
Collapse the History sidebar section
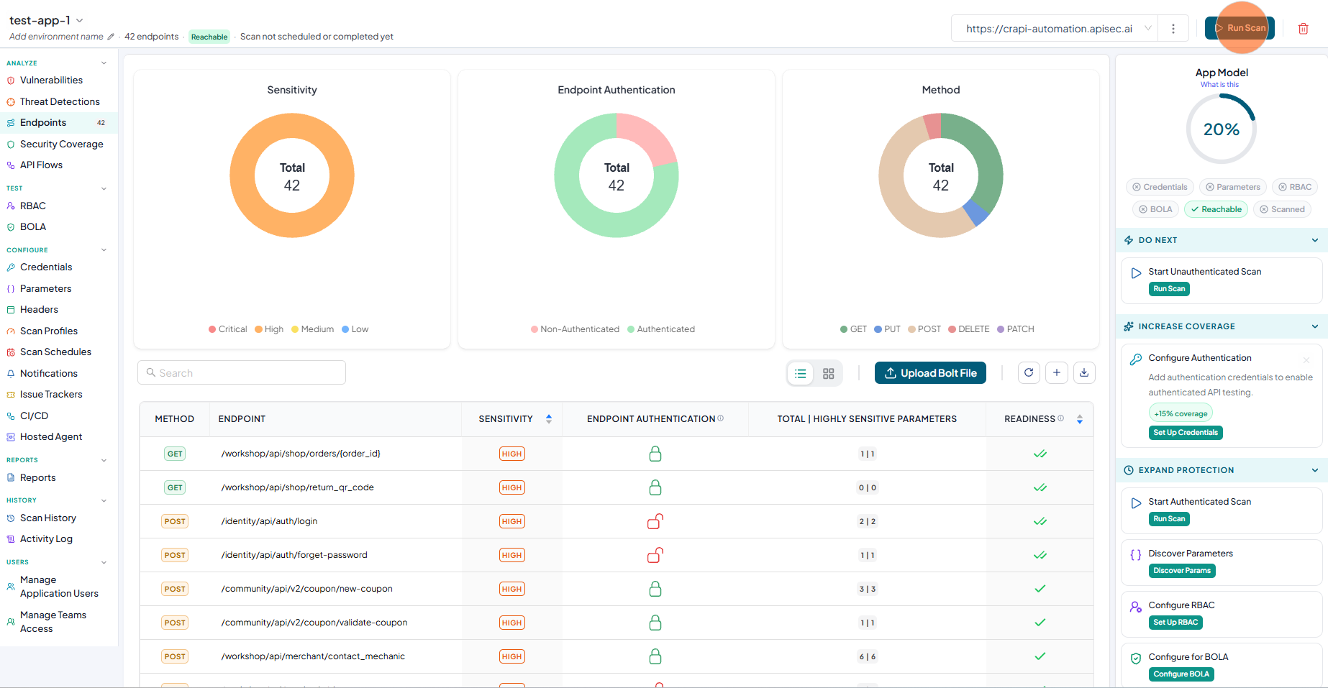[x=104, y=500]
